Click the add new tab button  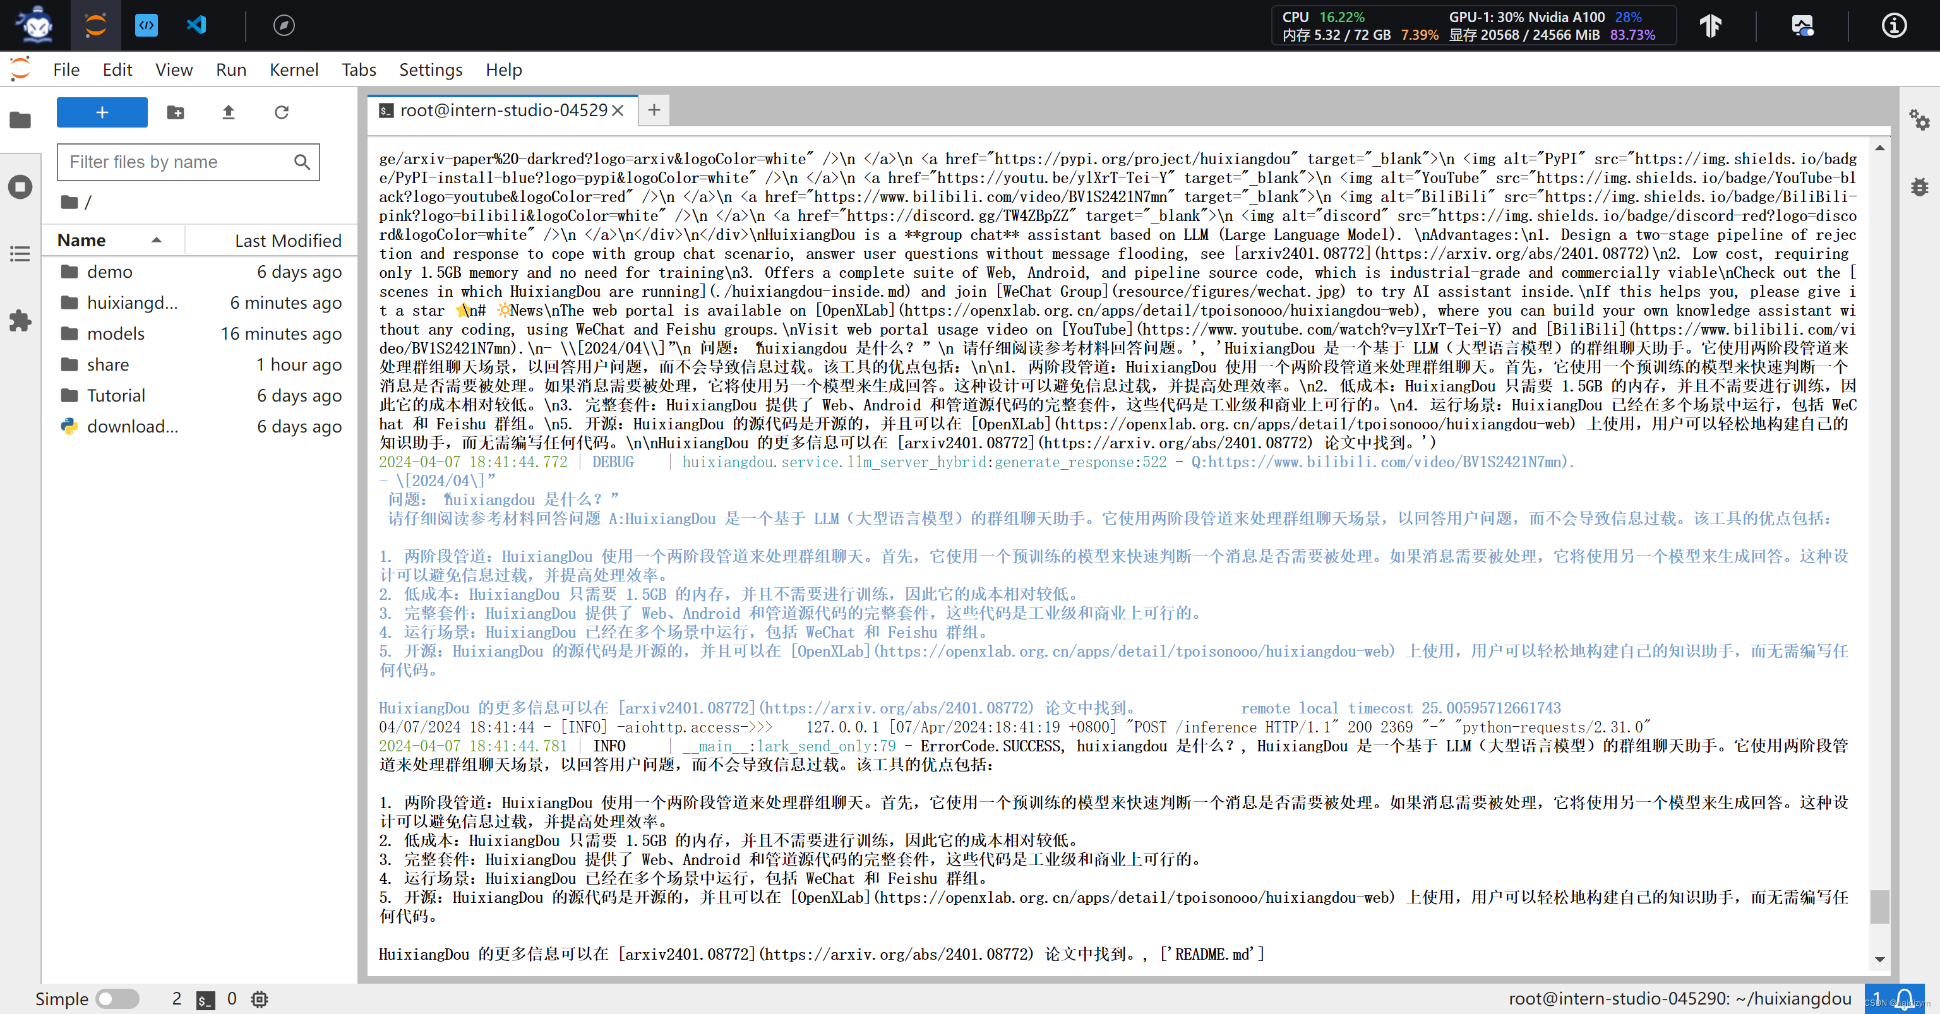[x=654, y=110]
